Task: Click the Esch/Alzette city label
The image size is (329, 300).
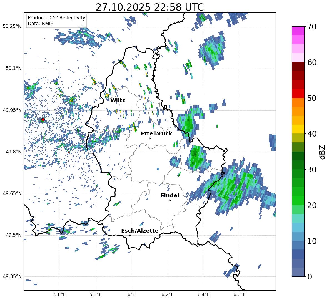Action: [140, 231]
